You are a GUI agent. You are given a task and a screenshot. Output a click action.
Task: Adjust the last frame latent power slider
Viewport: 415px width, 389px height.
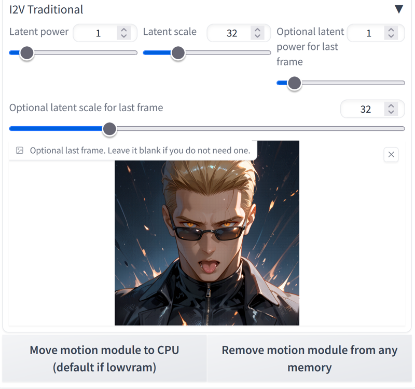(294, 83)
